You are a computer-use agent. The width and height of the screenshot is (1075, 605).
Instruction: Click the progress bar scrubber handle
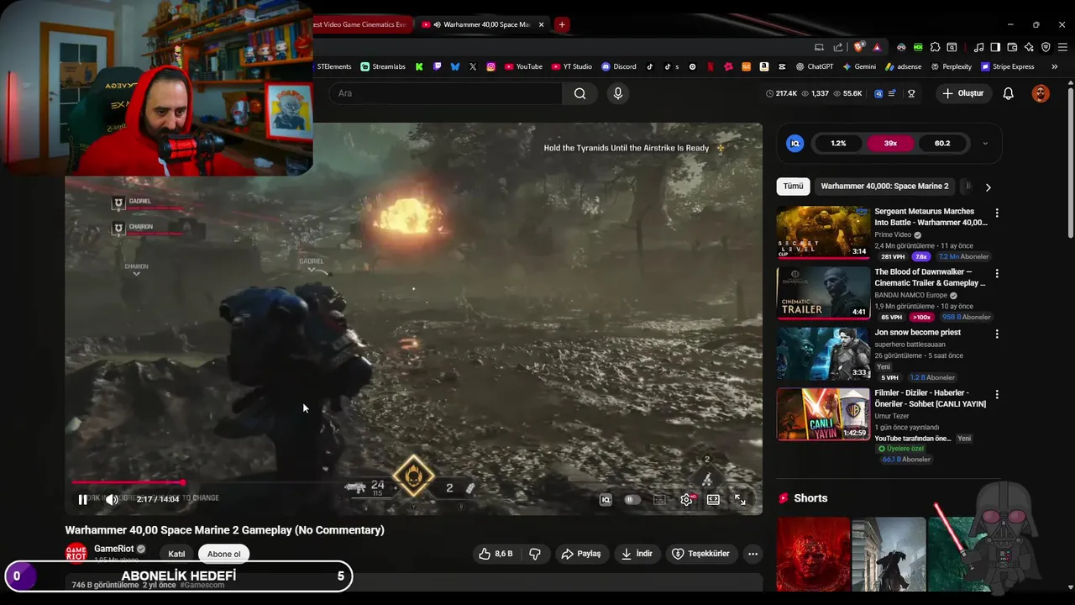[182, 482]
